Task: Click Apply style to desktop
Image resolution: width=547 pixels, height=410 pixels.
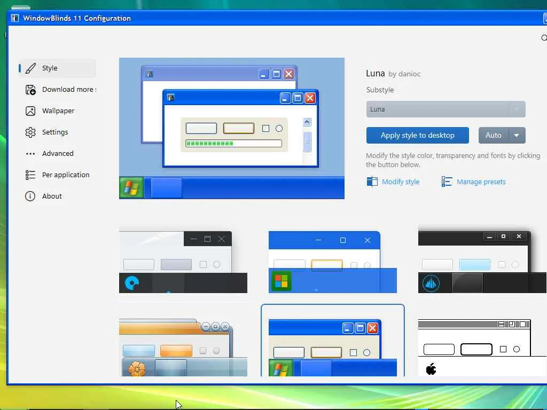Action: coord(418,135)
